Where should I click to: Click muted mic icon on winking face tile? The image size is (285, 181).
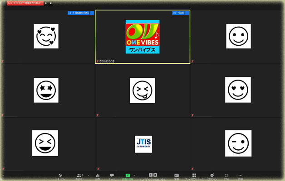(192, 169)
